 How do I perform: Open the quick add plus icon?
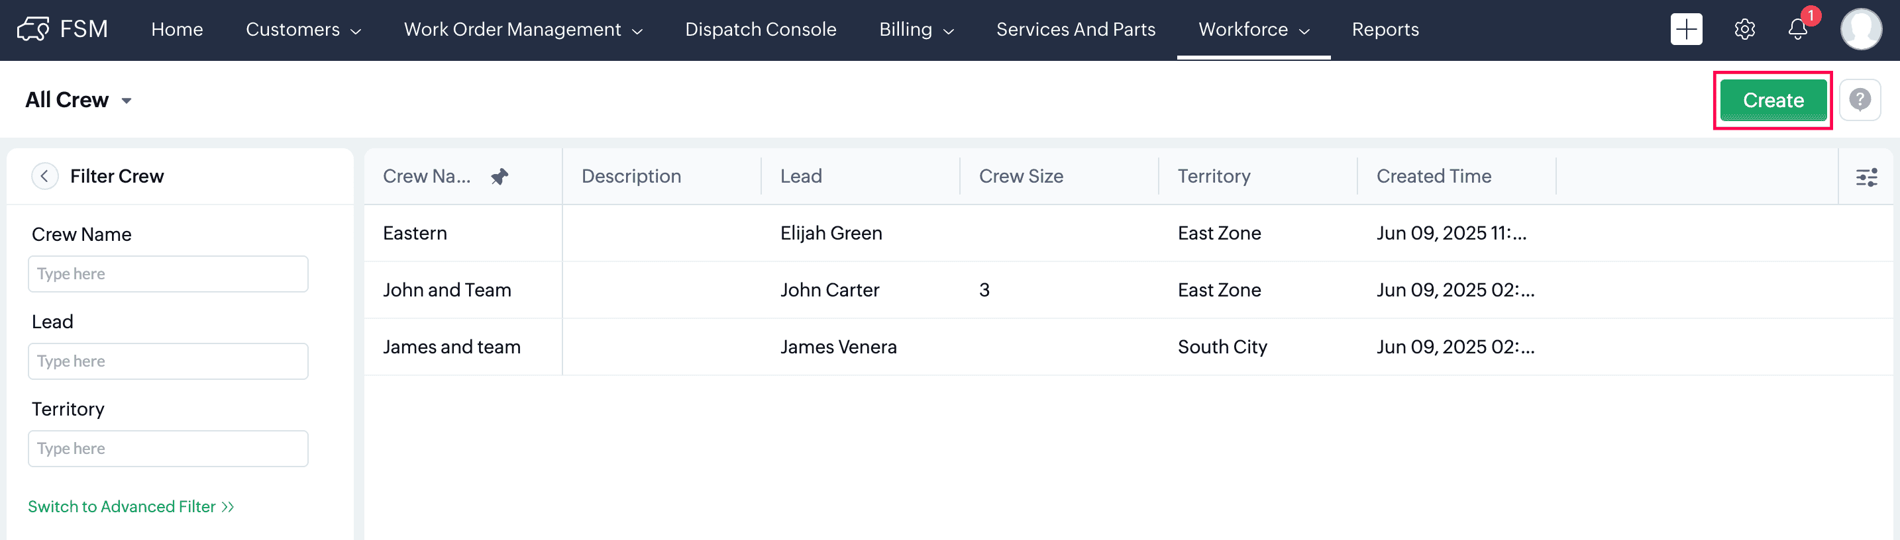coord(1686,30)
